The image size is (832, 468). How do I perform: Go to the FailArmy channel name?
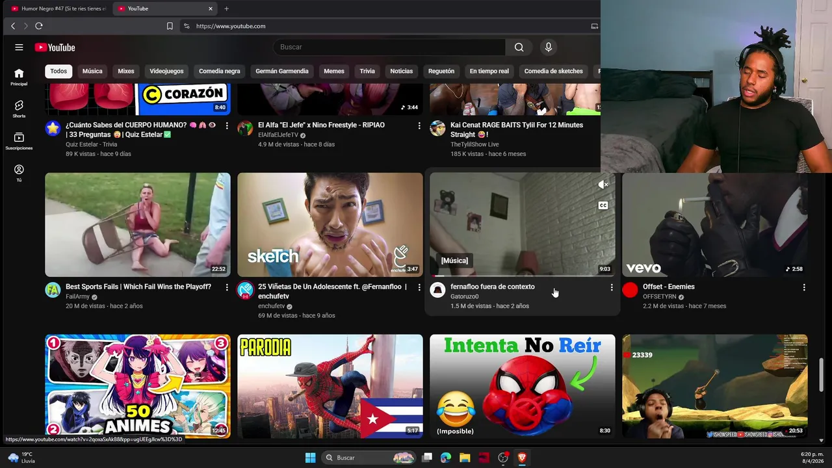(77, 296)
